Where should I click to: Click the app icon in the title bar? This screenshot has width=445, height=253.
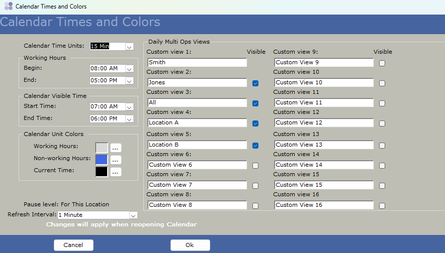click(8, 7)
